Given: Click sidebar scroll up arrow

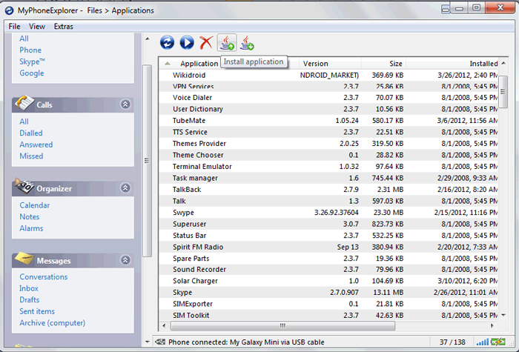Looking at the screenshot, I should pos(148,39).
